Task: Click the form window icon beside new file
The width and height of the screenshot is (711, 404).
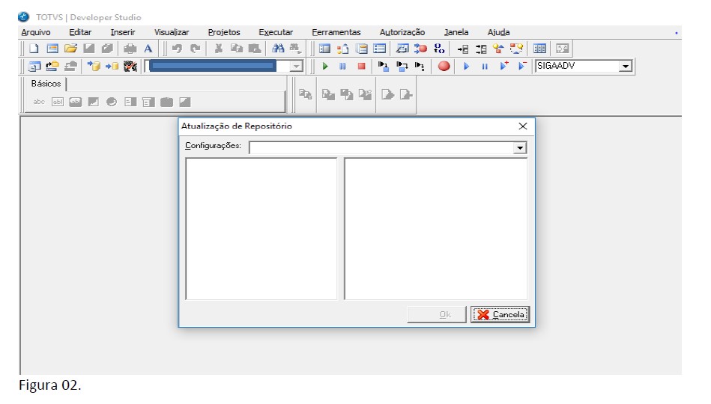Action: click(x=52, y=49)
